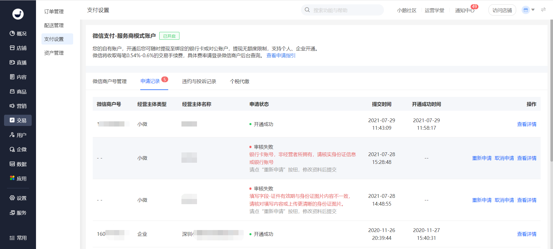This screenshot has width=553, height=249.
Task: Open the 数据 data section
Action: (x=18, y=164)
